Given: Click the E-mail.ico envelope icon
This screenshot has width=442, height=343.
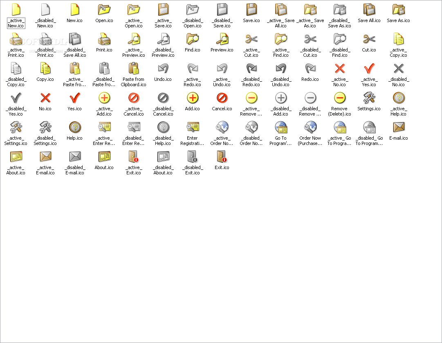Looking at the screenshot, I should [398, 127].
